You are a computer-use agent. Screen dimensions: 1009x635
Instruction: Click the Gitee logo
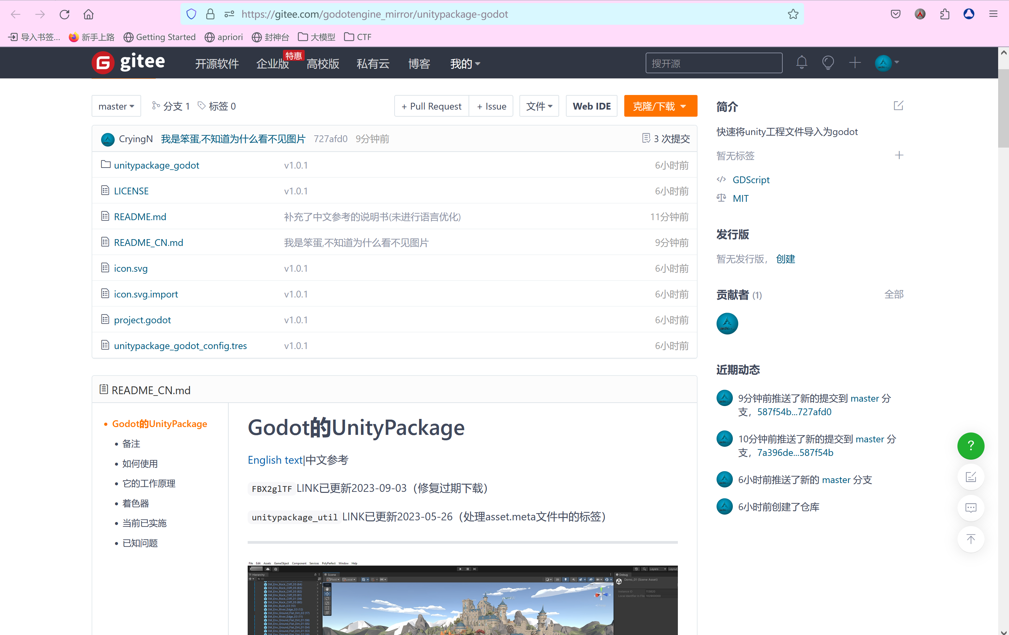[x=128, y=63]
